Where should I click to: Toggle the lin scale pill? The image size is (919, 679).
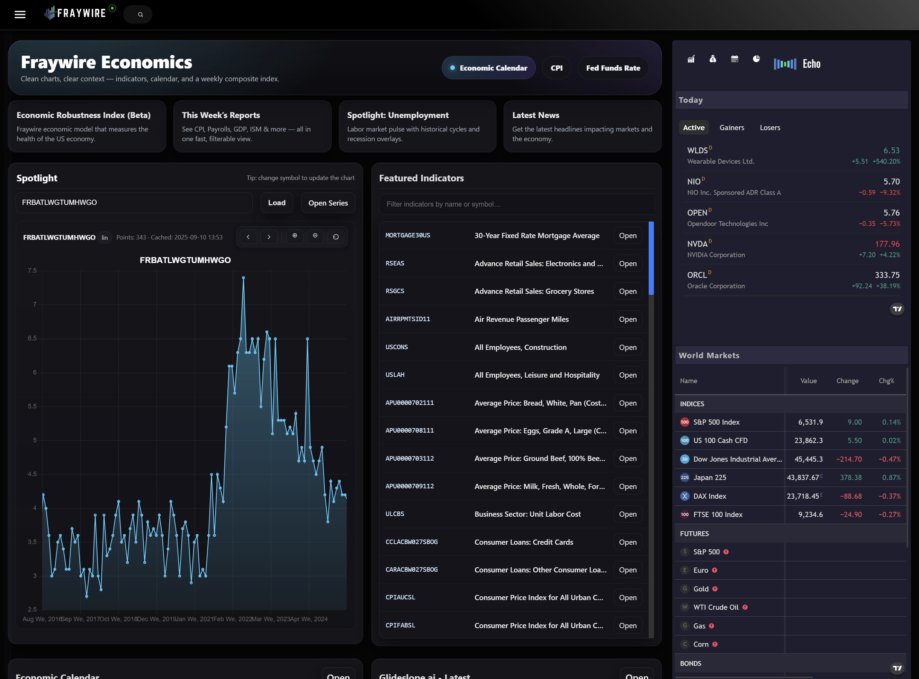tap(105, 237)
